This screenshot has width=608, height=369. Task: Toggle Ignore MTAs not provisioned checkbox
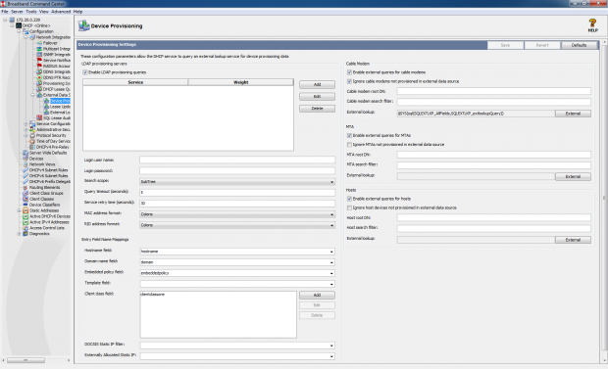pos(349,145)
